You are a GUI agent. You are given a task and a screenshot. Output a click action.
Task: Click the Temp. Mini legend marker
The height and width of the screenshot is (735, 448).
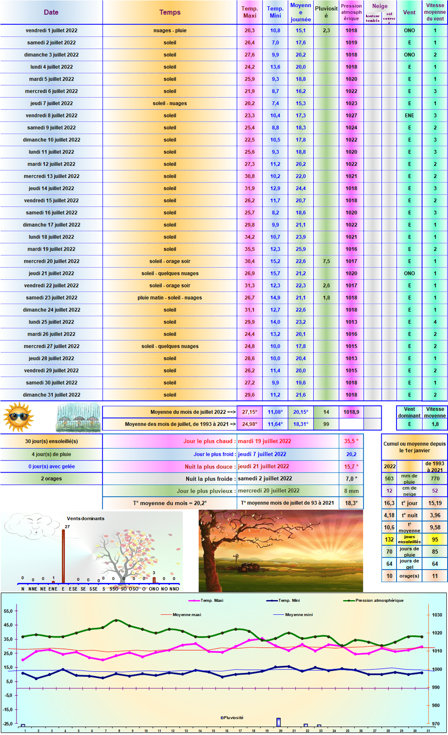[272, 600]
